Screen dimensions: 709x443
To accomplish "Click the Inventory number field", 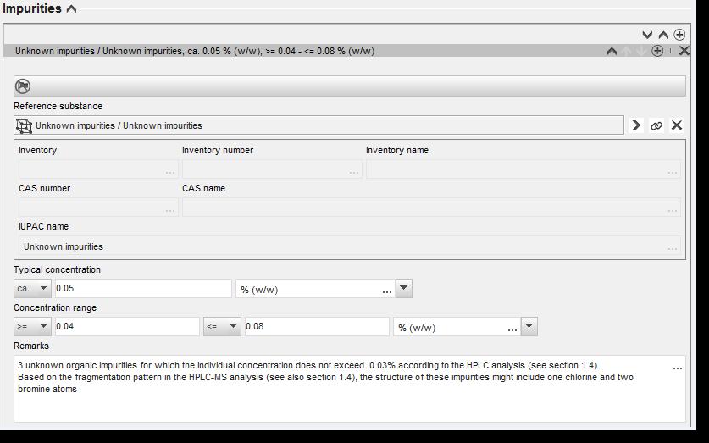I will click(x=272, y=169).
